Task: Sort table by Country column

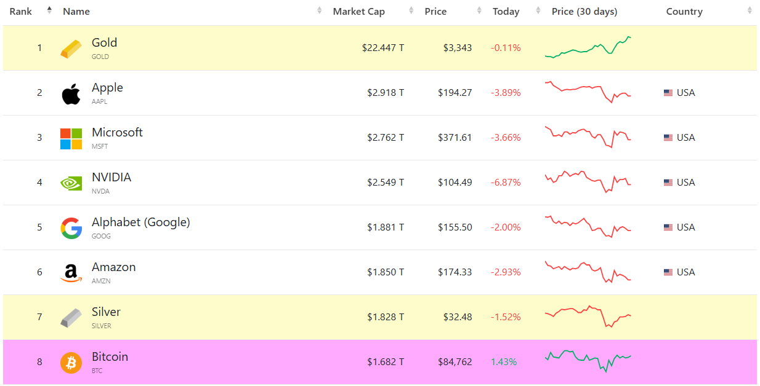Action: [684, 12]
